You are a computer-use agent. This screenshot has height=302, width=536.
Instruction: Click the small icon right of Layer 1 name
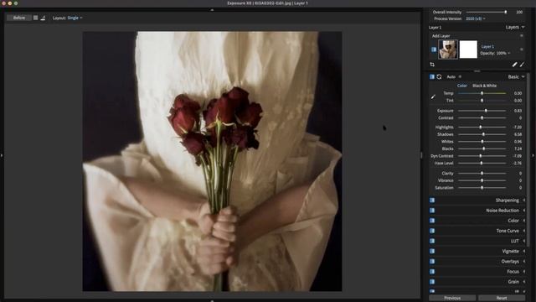tap(521, 49)
